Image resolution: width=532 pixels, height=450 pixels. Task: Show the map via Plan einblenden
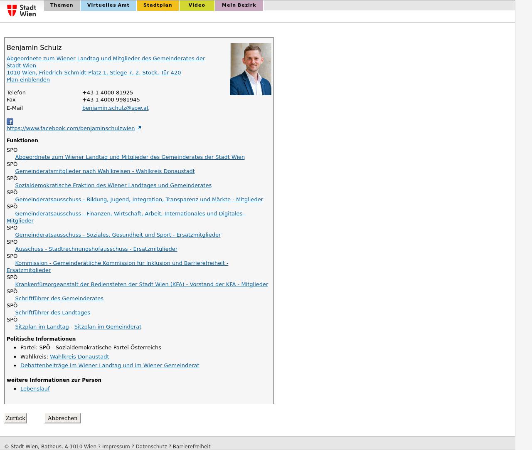[x=28, y=79]
